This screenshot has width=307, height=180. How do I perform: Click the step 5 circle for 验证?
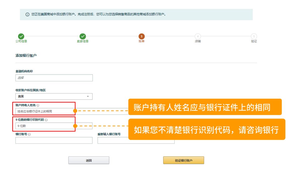[254, 35]
